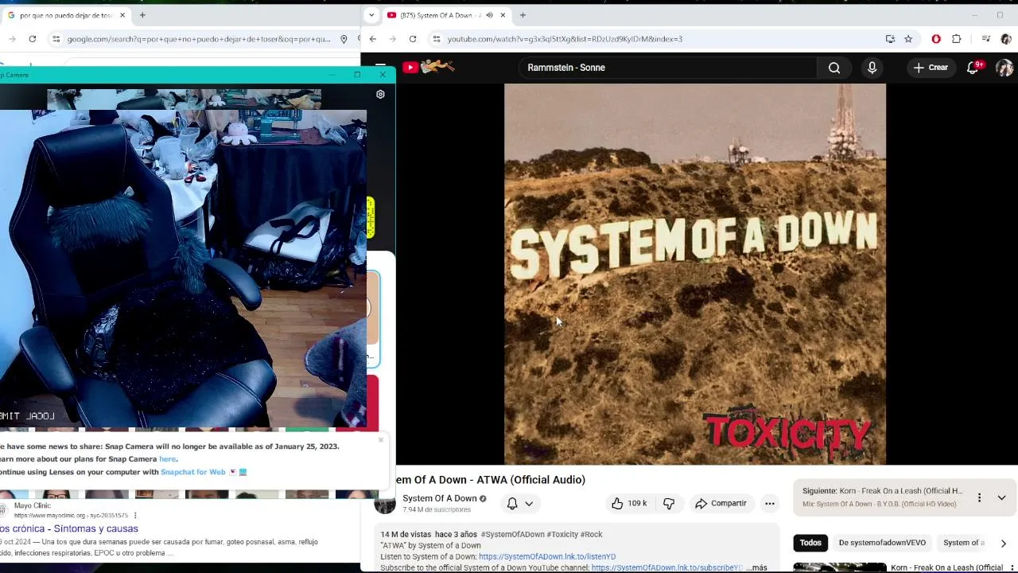Open a new tab in the Google window
The image size is (1018, 573).
click(142, 15)
